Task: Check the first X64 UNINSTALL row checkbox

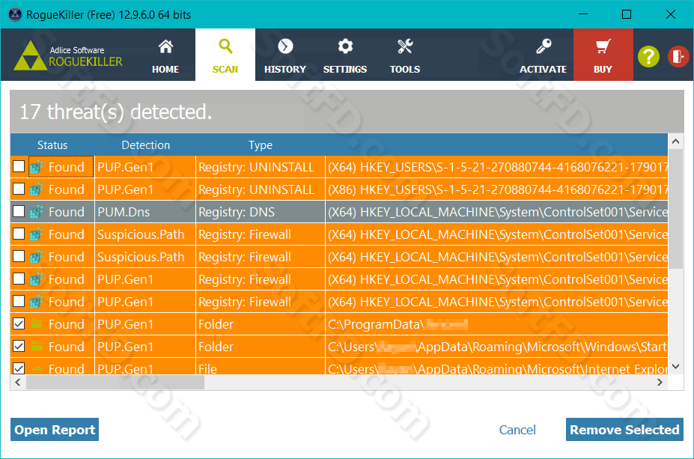Action: coord(19,166)
